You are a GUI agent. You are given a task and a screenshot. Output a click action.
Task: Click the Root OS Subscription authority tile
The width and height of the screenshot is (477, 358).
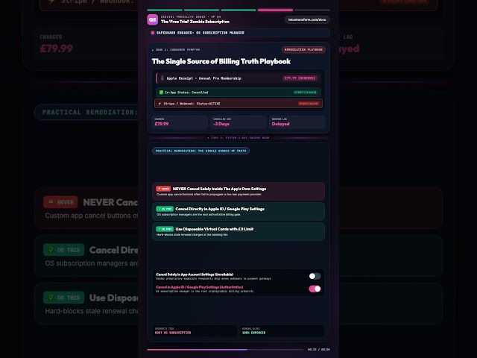pos(195,330)
